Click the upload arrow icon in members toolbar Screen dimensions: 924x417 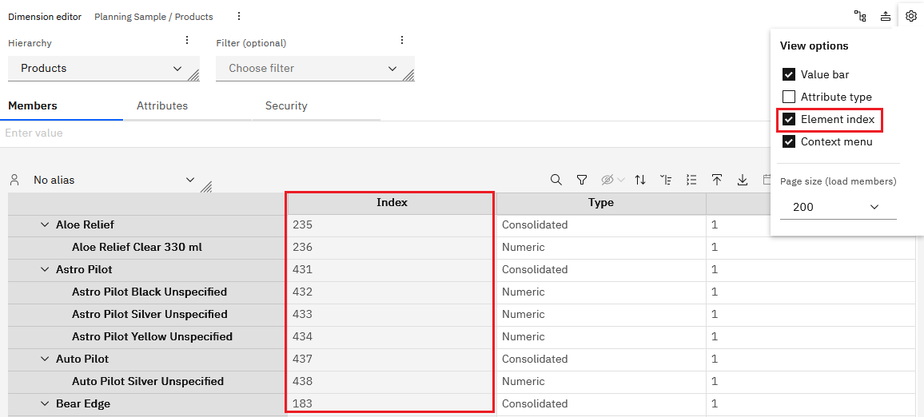[717, 180]
